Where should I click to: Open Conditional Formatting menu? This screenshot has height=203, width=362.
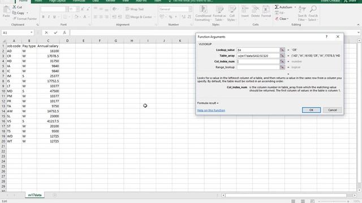tap(203, 14)
